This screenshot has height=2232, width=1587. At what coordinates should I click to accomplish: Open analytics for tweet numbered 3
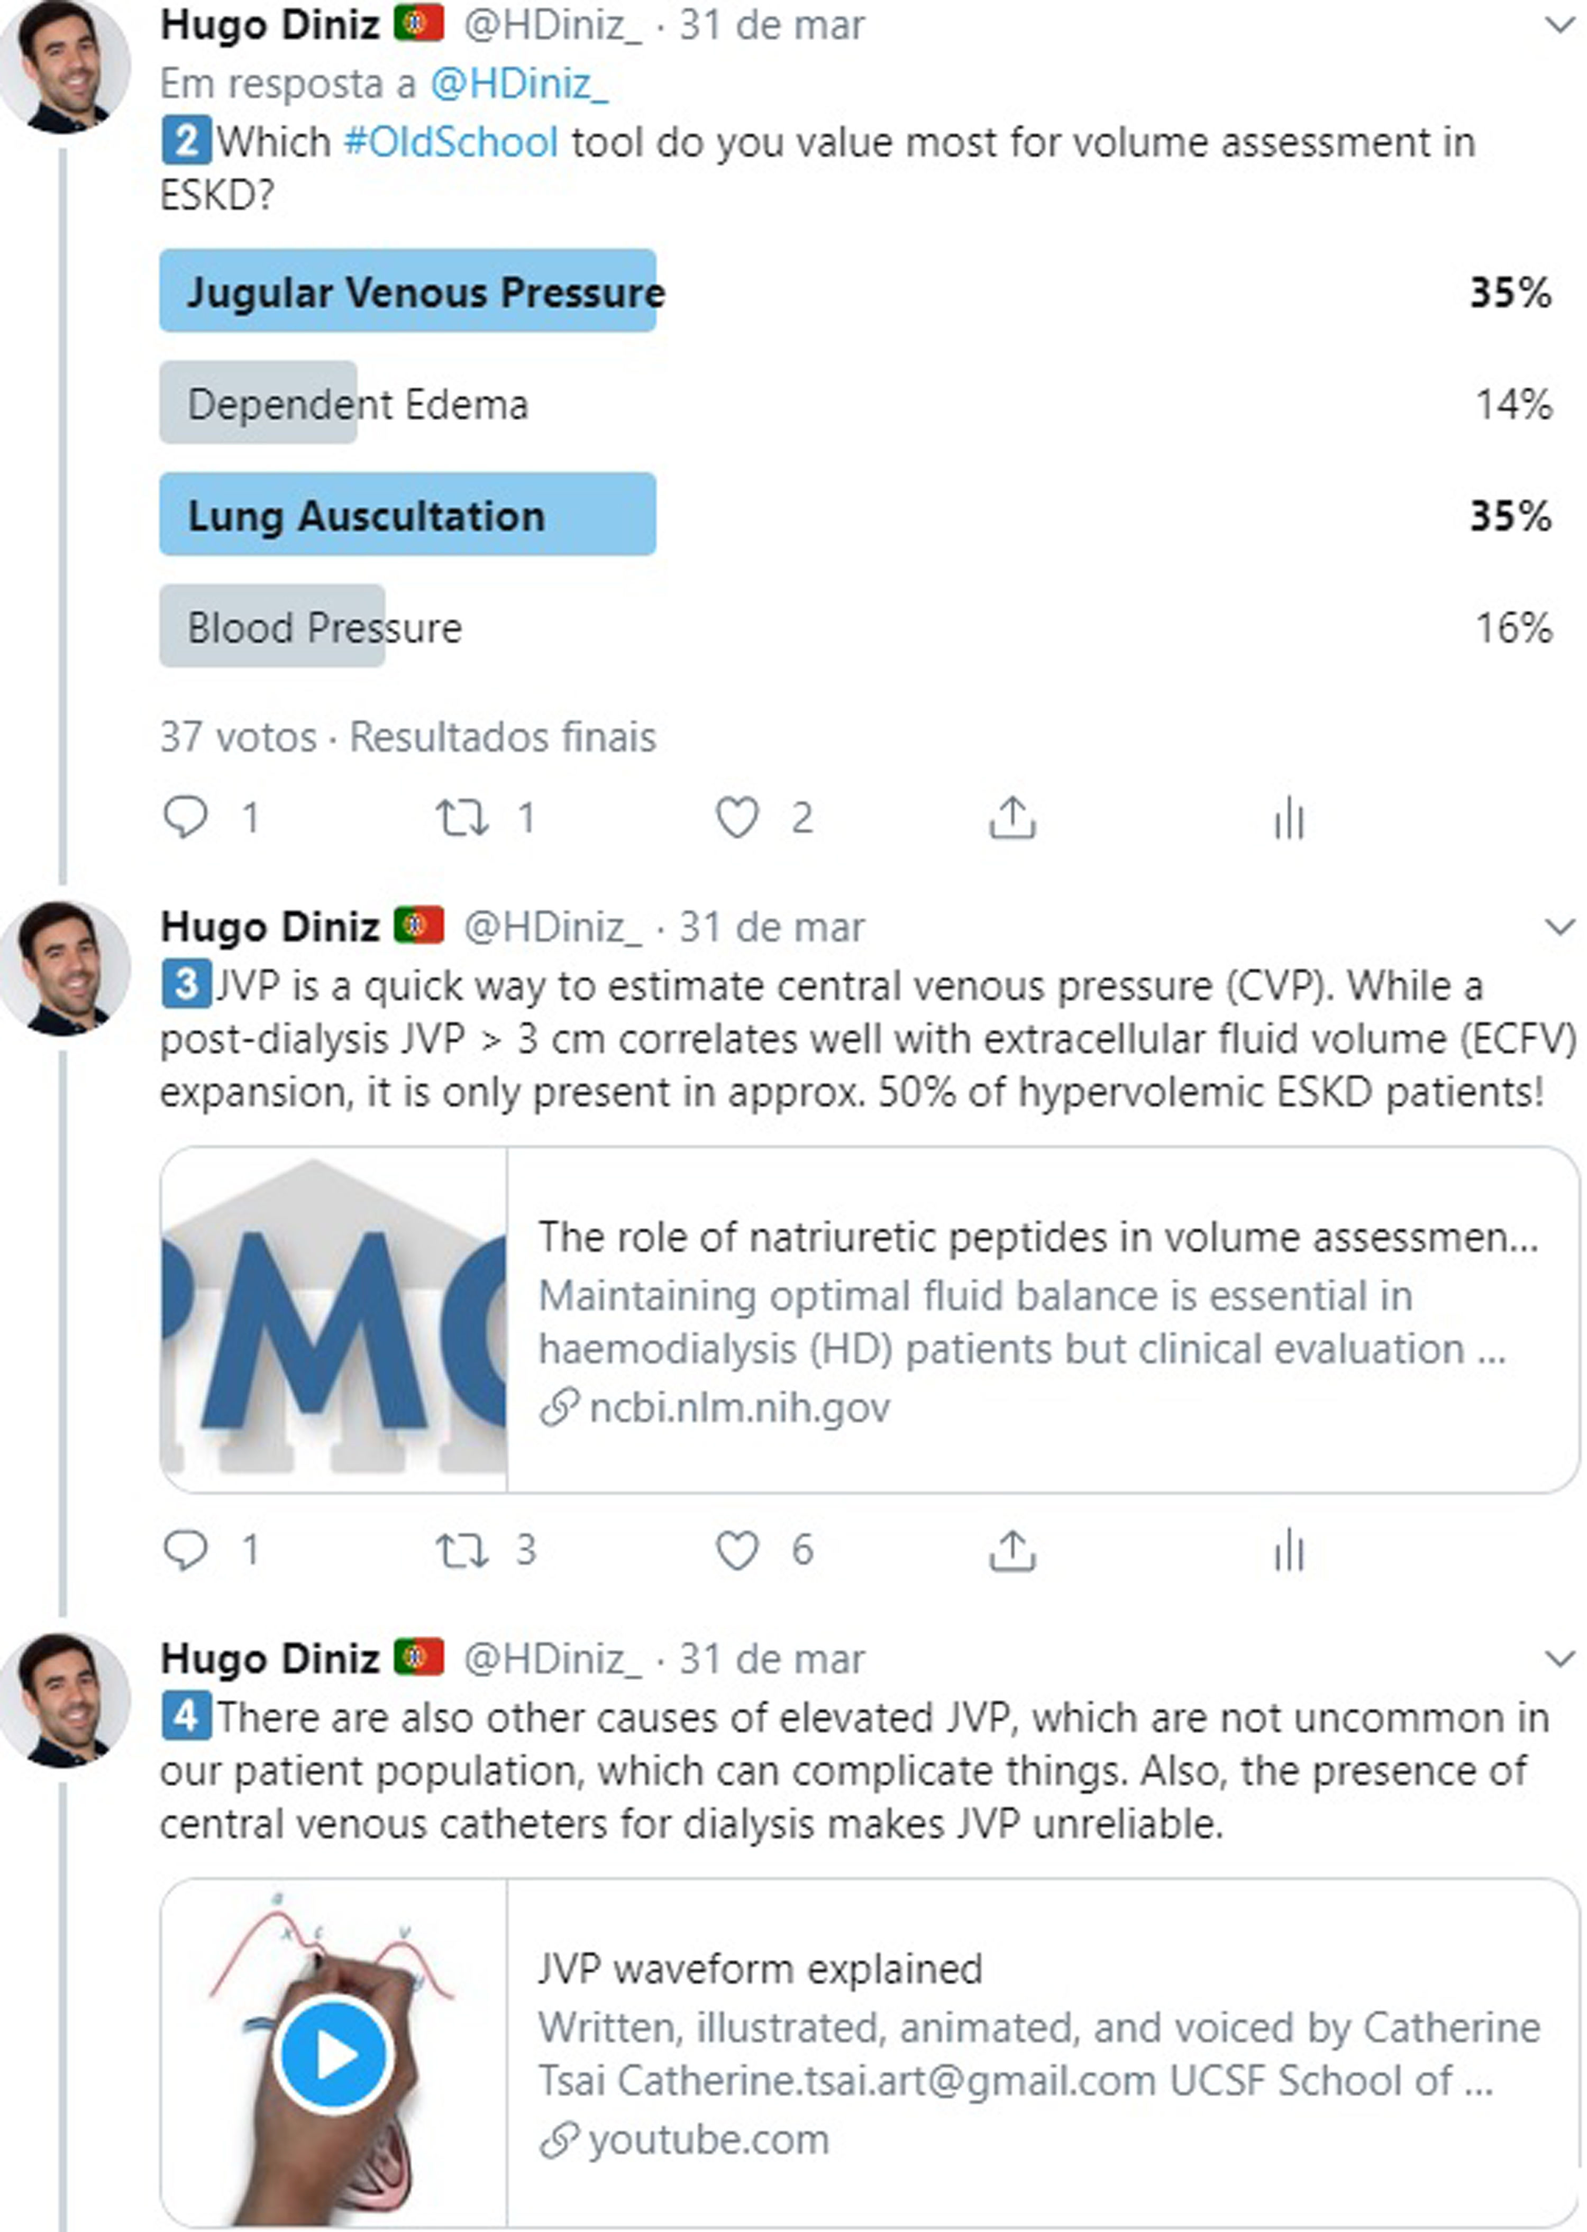click(1289, 1549)
